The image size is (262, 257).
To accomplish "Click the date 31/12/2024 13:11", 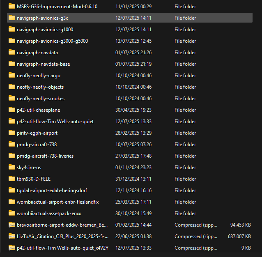I will point(133,179).
